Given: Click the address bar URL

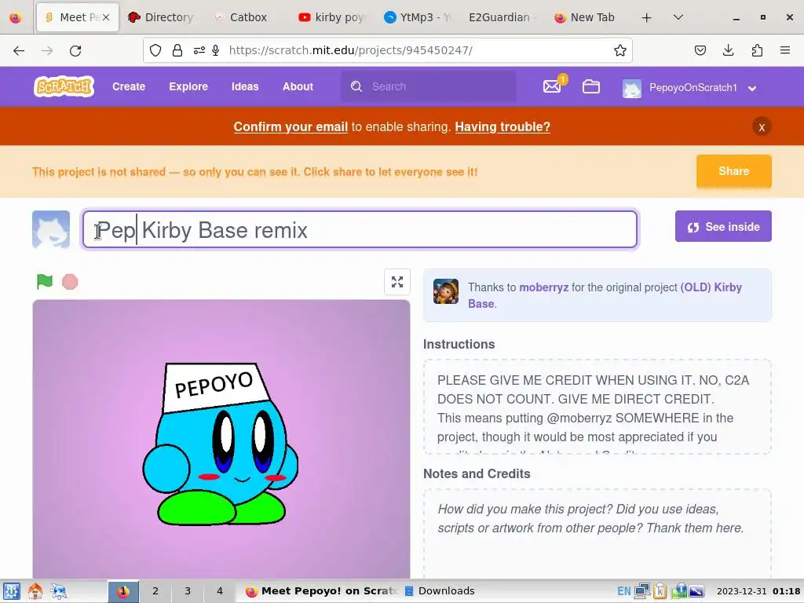Looking at the screenshot, I should point(351,50).
